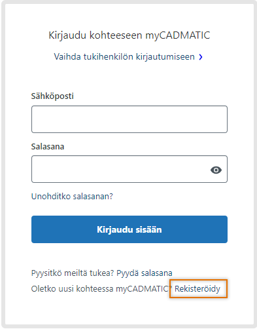This screenshot has height=329, width=257.
Task: Click the grey outer border of the login card
Action: (x=3, y=164)
